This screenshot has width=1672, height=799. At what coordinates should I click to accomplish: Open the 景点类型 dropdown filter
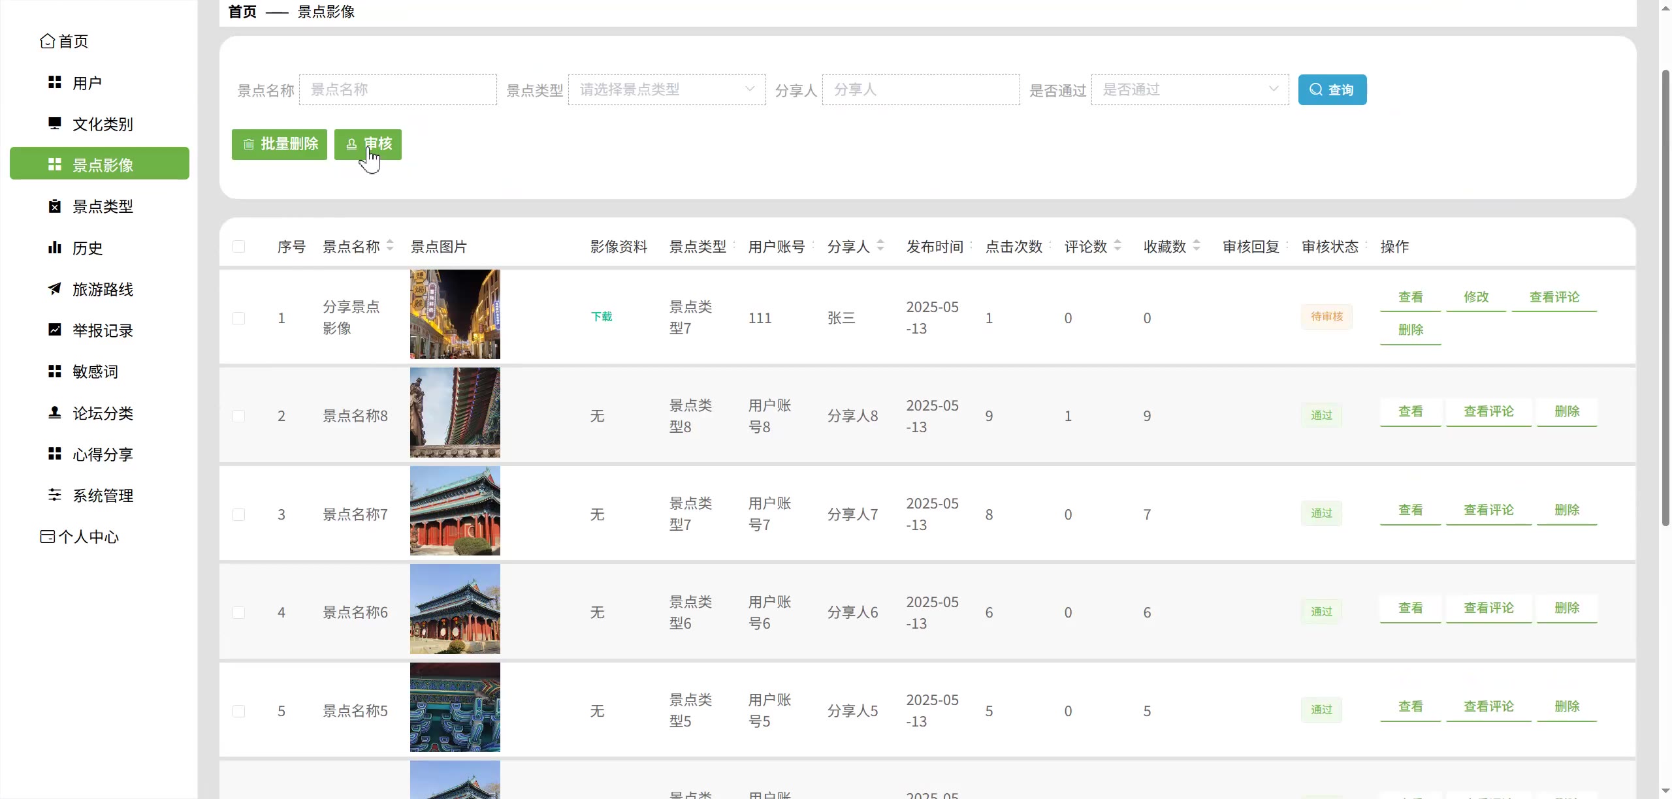coord(666,89)
